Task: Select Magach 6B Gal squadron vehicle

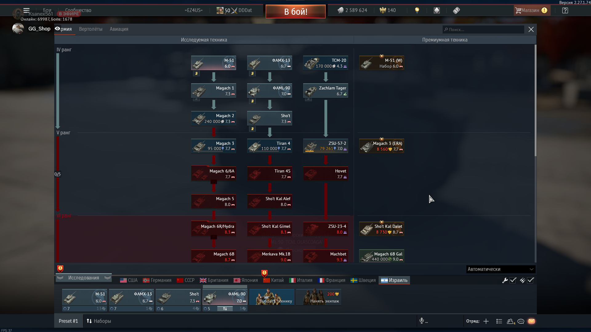Action: (x=382, y=256)
